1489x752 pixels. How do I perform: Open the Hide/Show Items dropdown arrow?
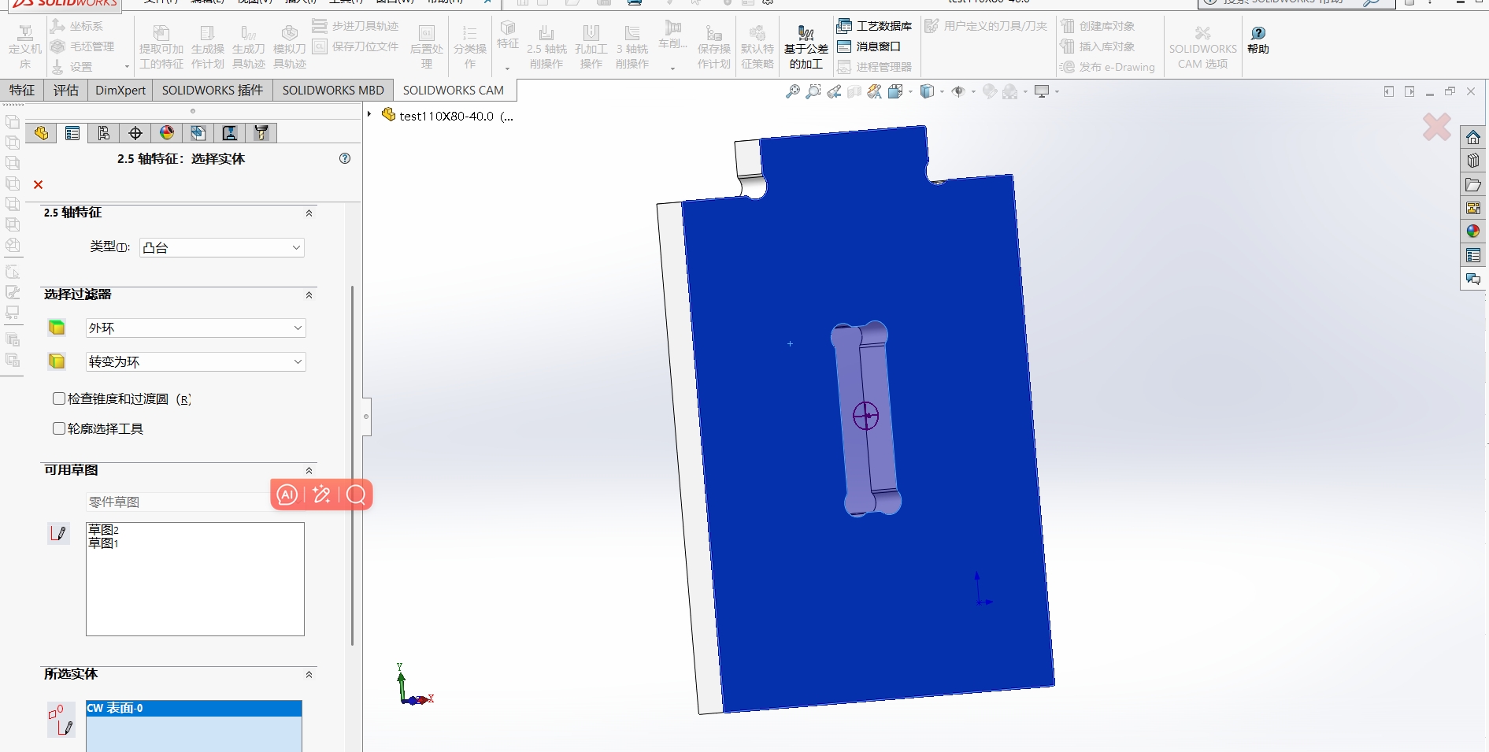coord(973,92)
